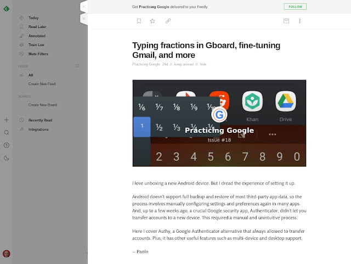Click the help question mark icon
The height and width of the screenshot is (264, 351).
(7, 145)
